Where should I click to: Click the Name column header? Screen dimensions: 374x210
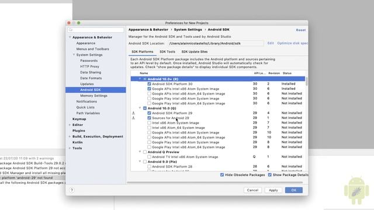pos(144,73)
